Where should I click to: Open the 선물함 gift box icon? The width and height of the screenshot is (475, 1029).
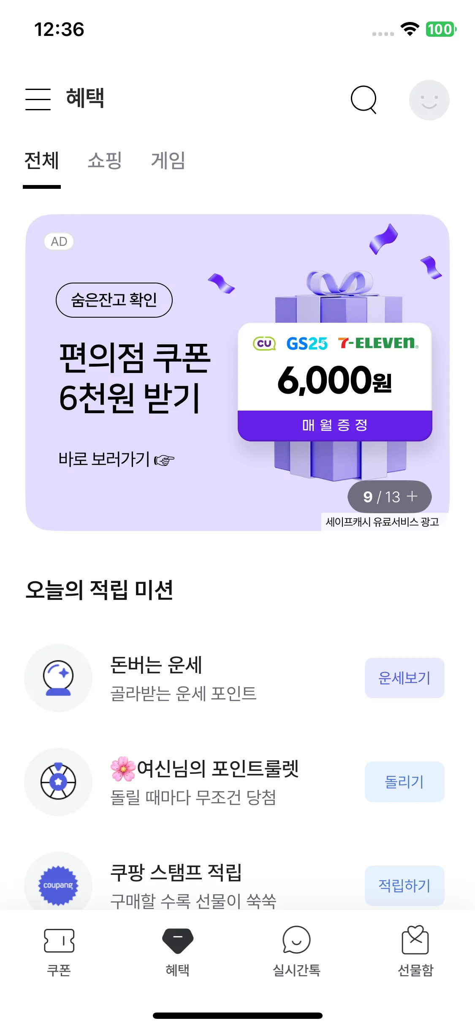coord(415,940)
